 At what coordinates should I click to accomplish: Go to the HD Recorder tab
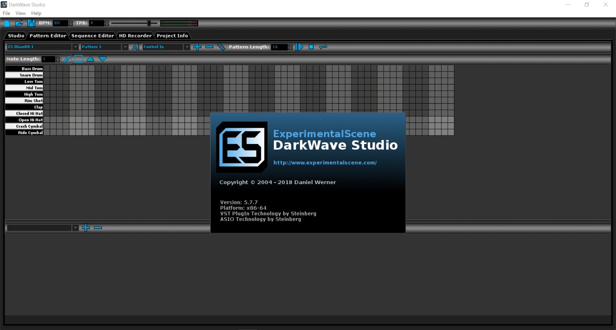click(x=135, y=36)
